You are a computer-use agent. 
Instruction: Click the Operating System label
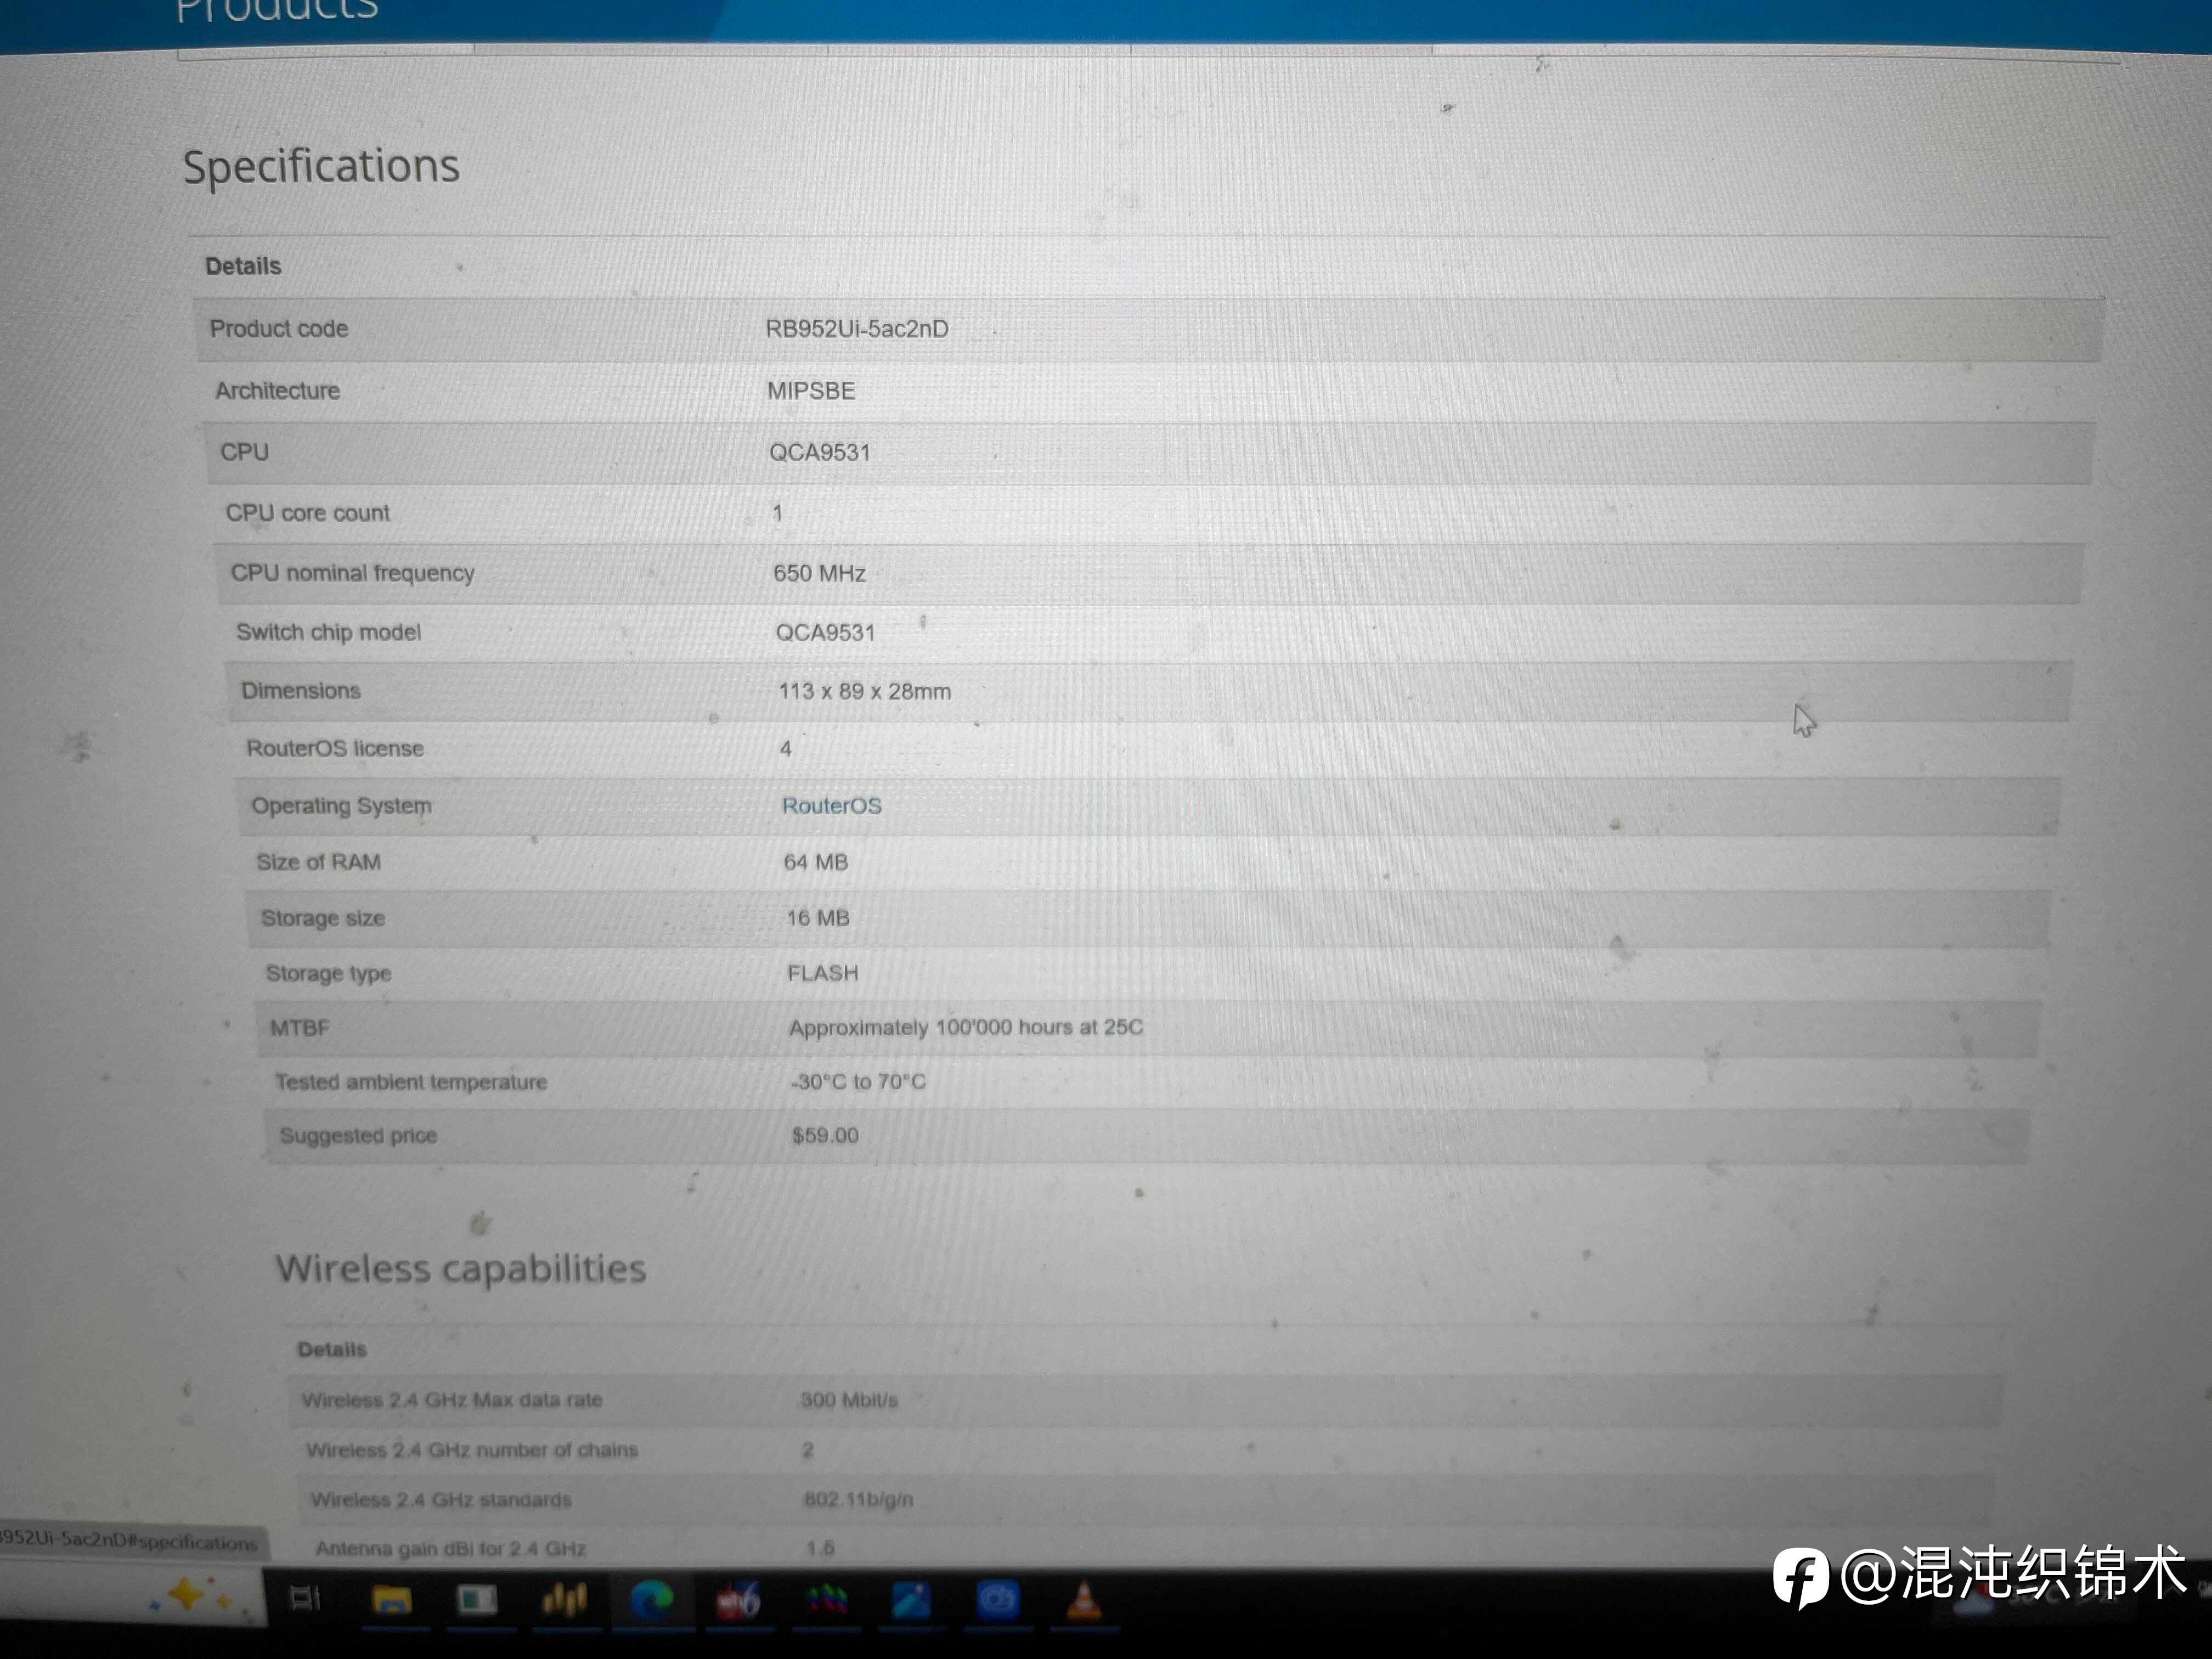[342, 806]
